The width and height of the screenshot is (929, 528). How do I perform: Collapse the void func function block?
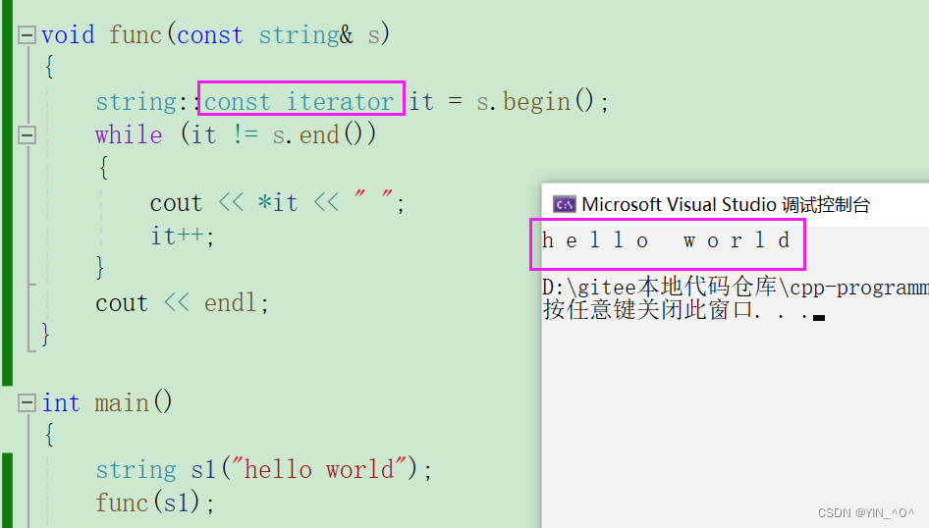[x=27, y=35]
